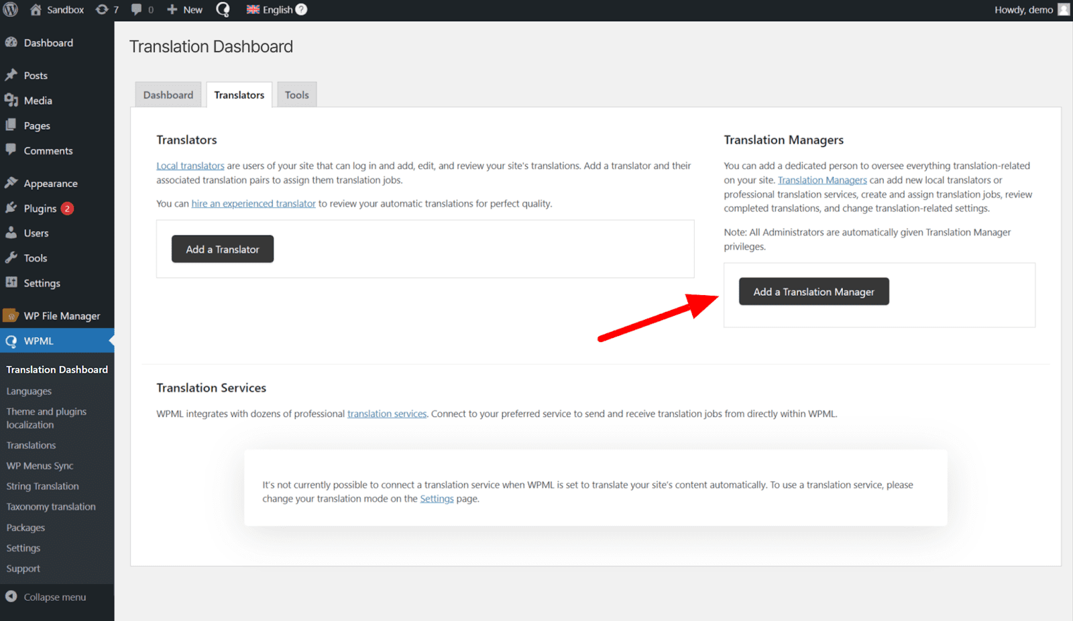Click the Plugins update badge showing 2
The image size is (1073, 621).
67,209
